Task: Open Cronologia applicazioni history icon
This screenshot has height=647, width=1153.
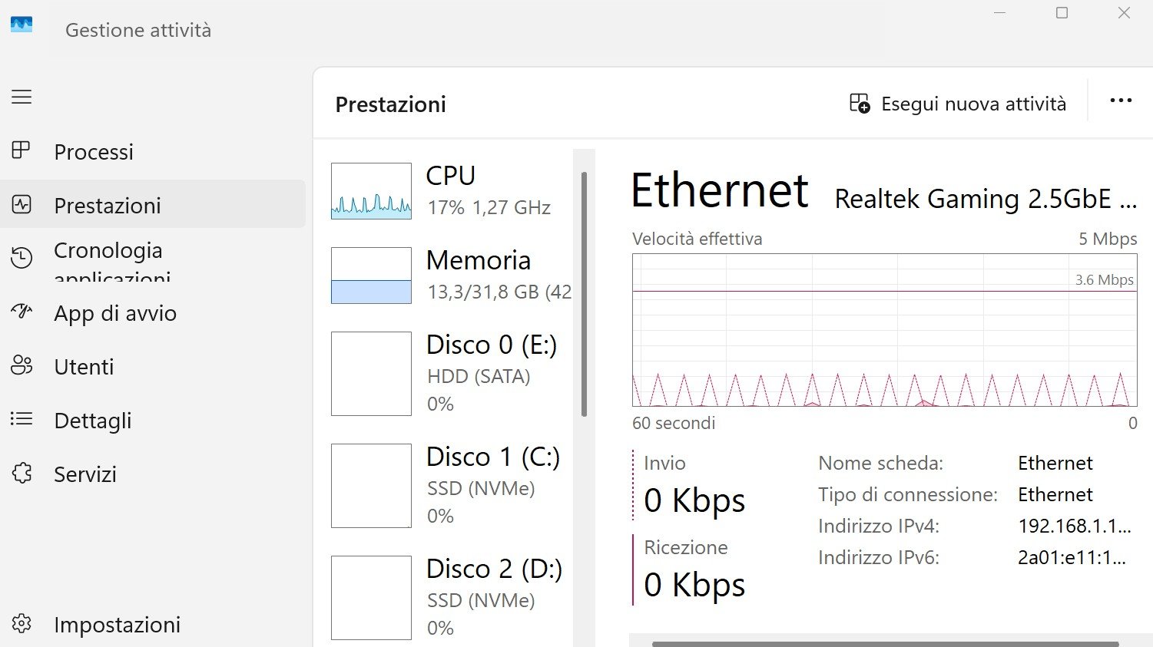Action: (x=22, y=258)
